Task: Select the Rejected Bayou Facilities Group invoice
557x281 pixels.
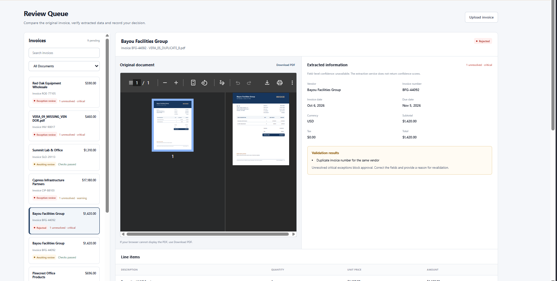Action: [x=64, y=221]
